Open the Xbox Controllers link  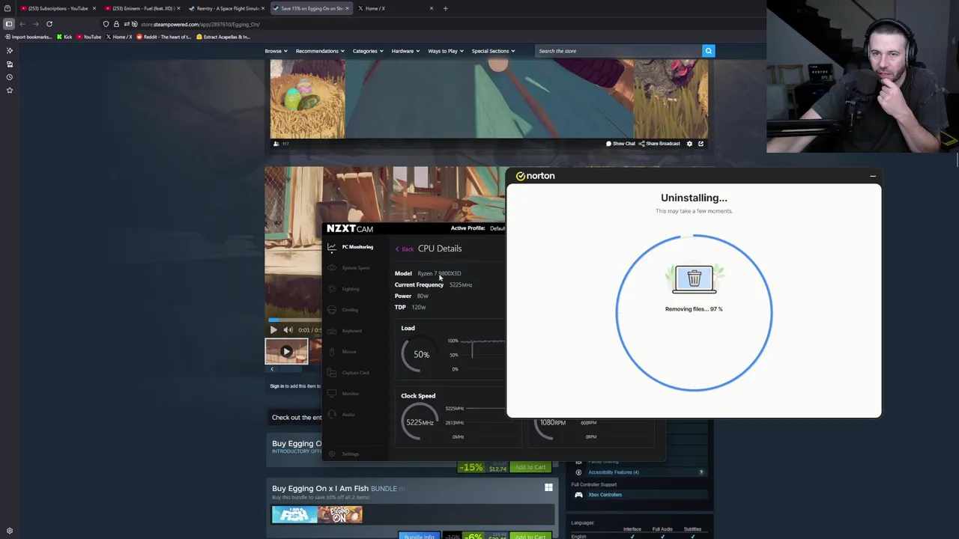pyautogui.click(x=605, y=495)
